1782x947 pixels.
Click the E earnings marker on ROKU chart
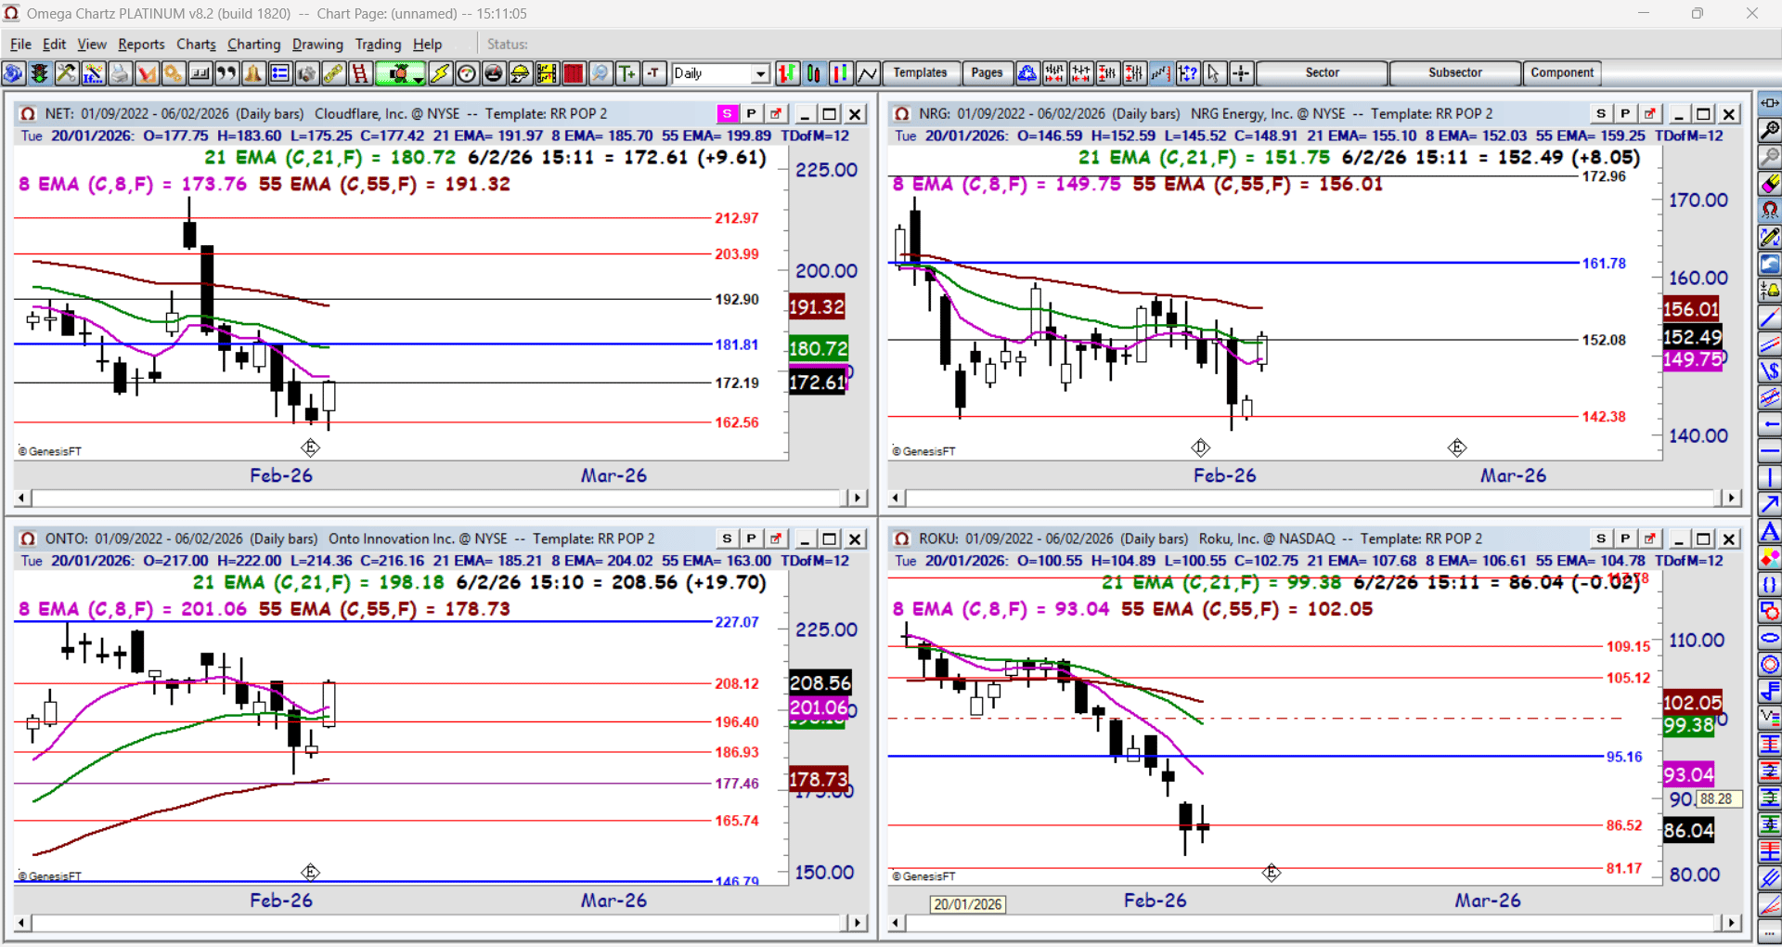coord(1272,872)
